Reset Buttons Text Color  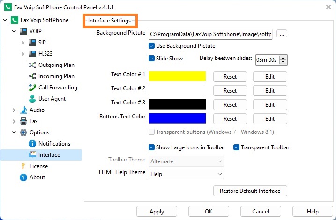tap(230, 118)
